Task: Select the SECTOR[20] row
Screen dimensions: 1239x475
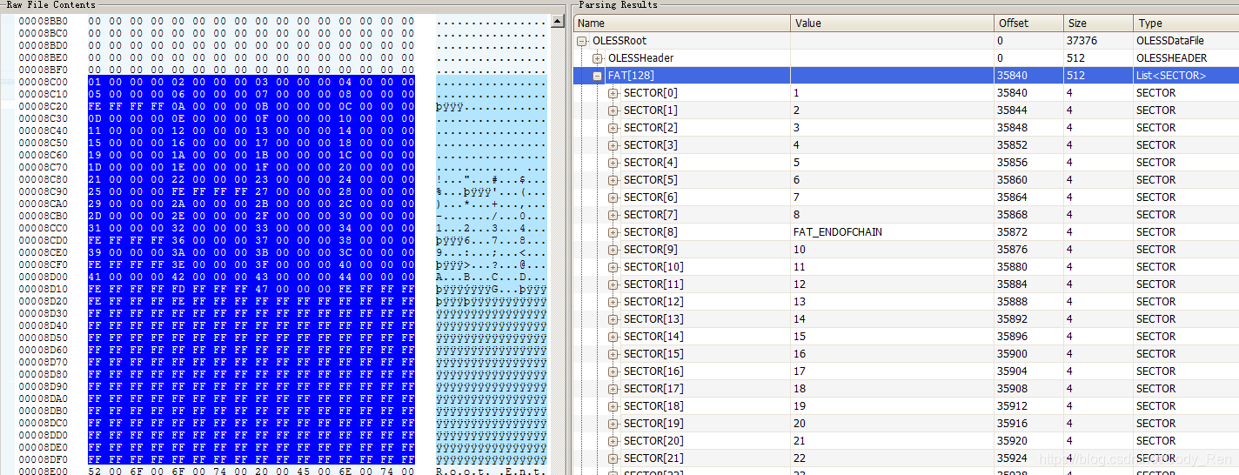Action: (x=907, y=441)
